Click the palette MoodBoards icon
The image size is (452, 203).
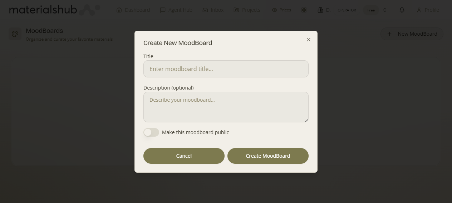click(x=15, y=34)
